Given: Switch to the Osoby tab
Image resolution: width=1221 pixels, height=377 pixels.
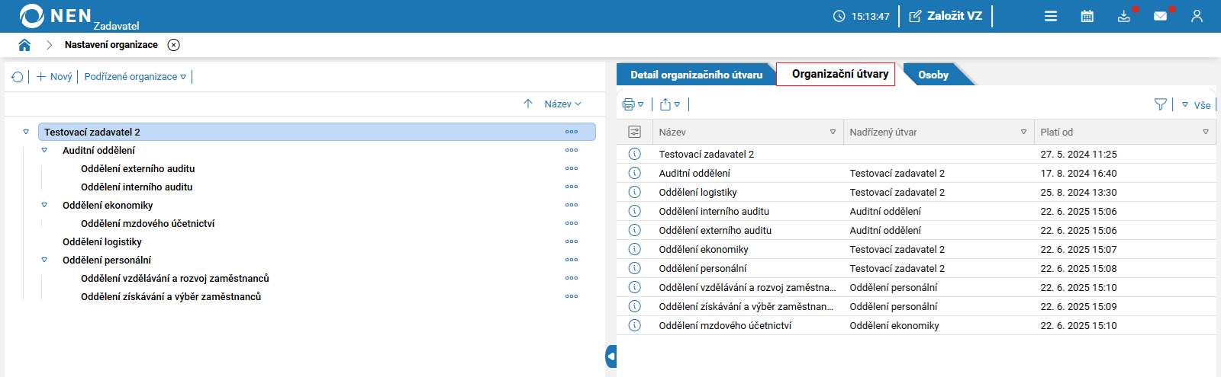Looking at the screenshot, I should click(x=933, y=75).
